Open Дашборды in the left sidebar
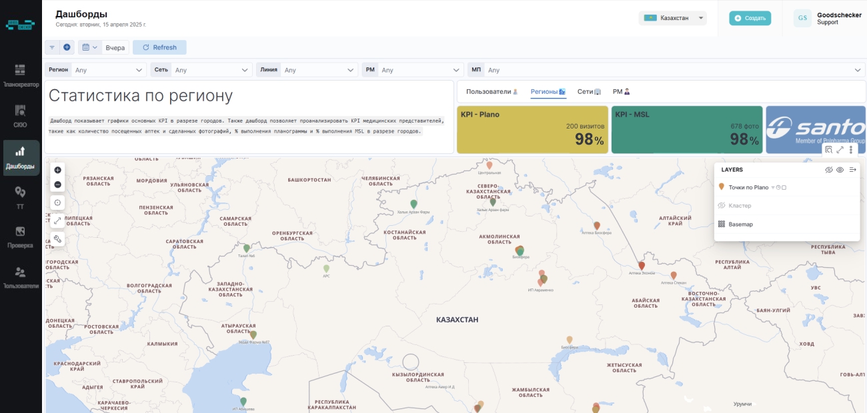 pos(21,158)
